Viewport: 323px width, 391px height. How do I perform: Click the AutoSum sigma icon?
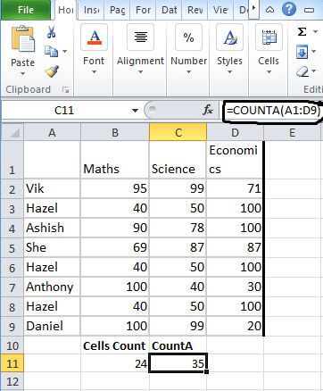[x=302, y=31]
